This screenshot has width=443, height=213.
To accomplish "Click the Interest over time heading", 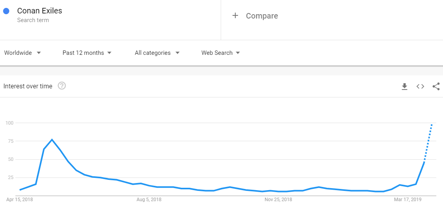I will 28,86.
